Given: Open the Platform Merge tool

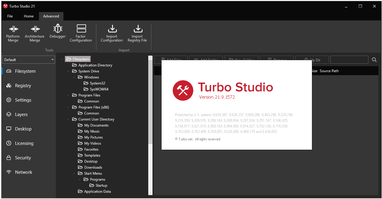Looking at the screenshot, I should click(x=13, y=33).
